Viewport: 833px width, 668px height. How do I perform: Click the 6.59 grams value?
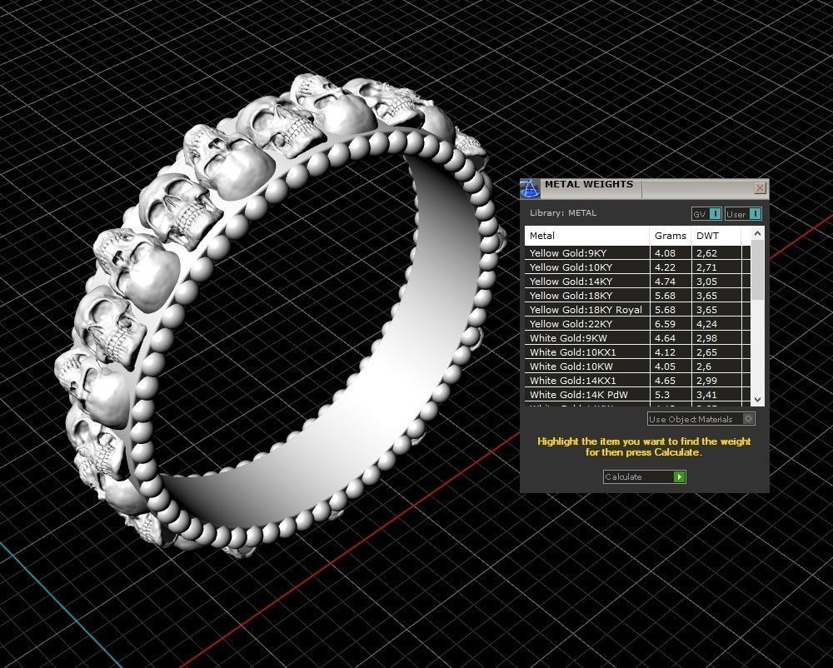(x=665, y=324)
